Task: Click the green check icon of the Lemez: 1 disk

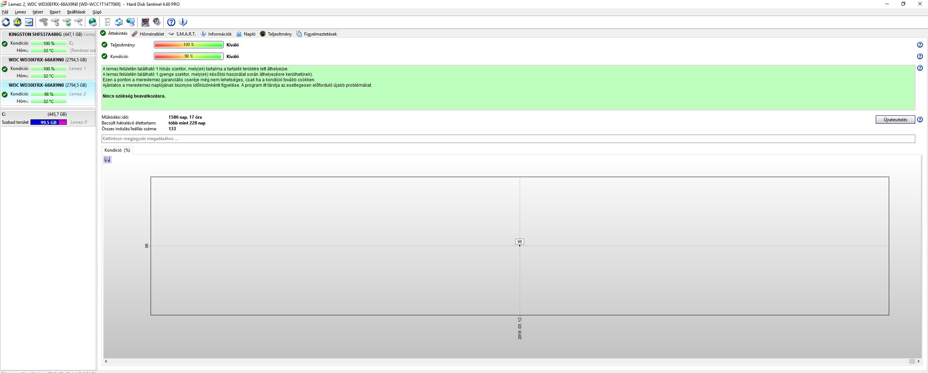Action: click(x=5, y=69)
